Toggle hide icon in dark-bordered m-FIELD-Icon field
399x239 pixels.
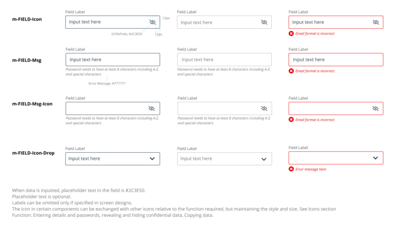(x=153, y=22)
